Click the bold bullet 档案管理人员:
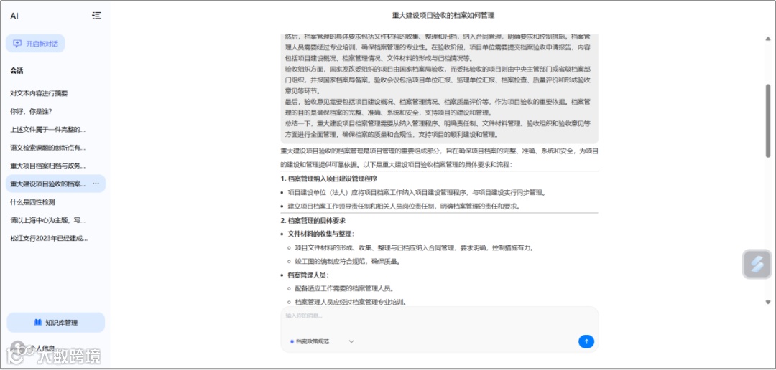 308,275
